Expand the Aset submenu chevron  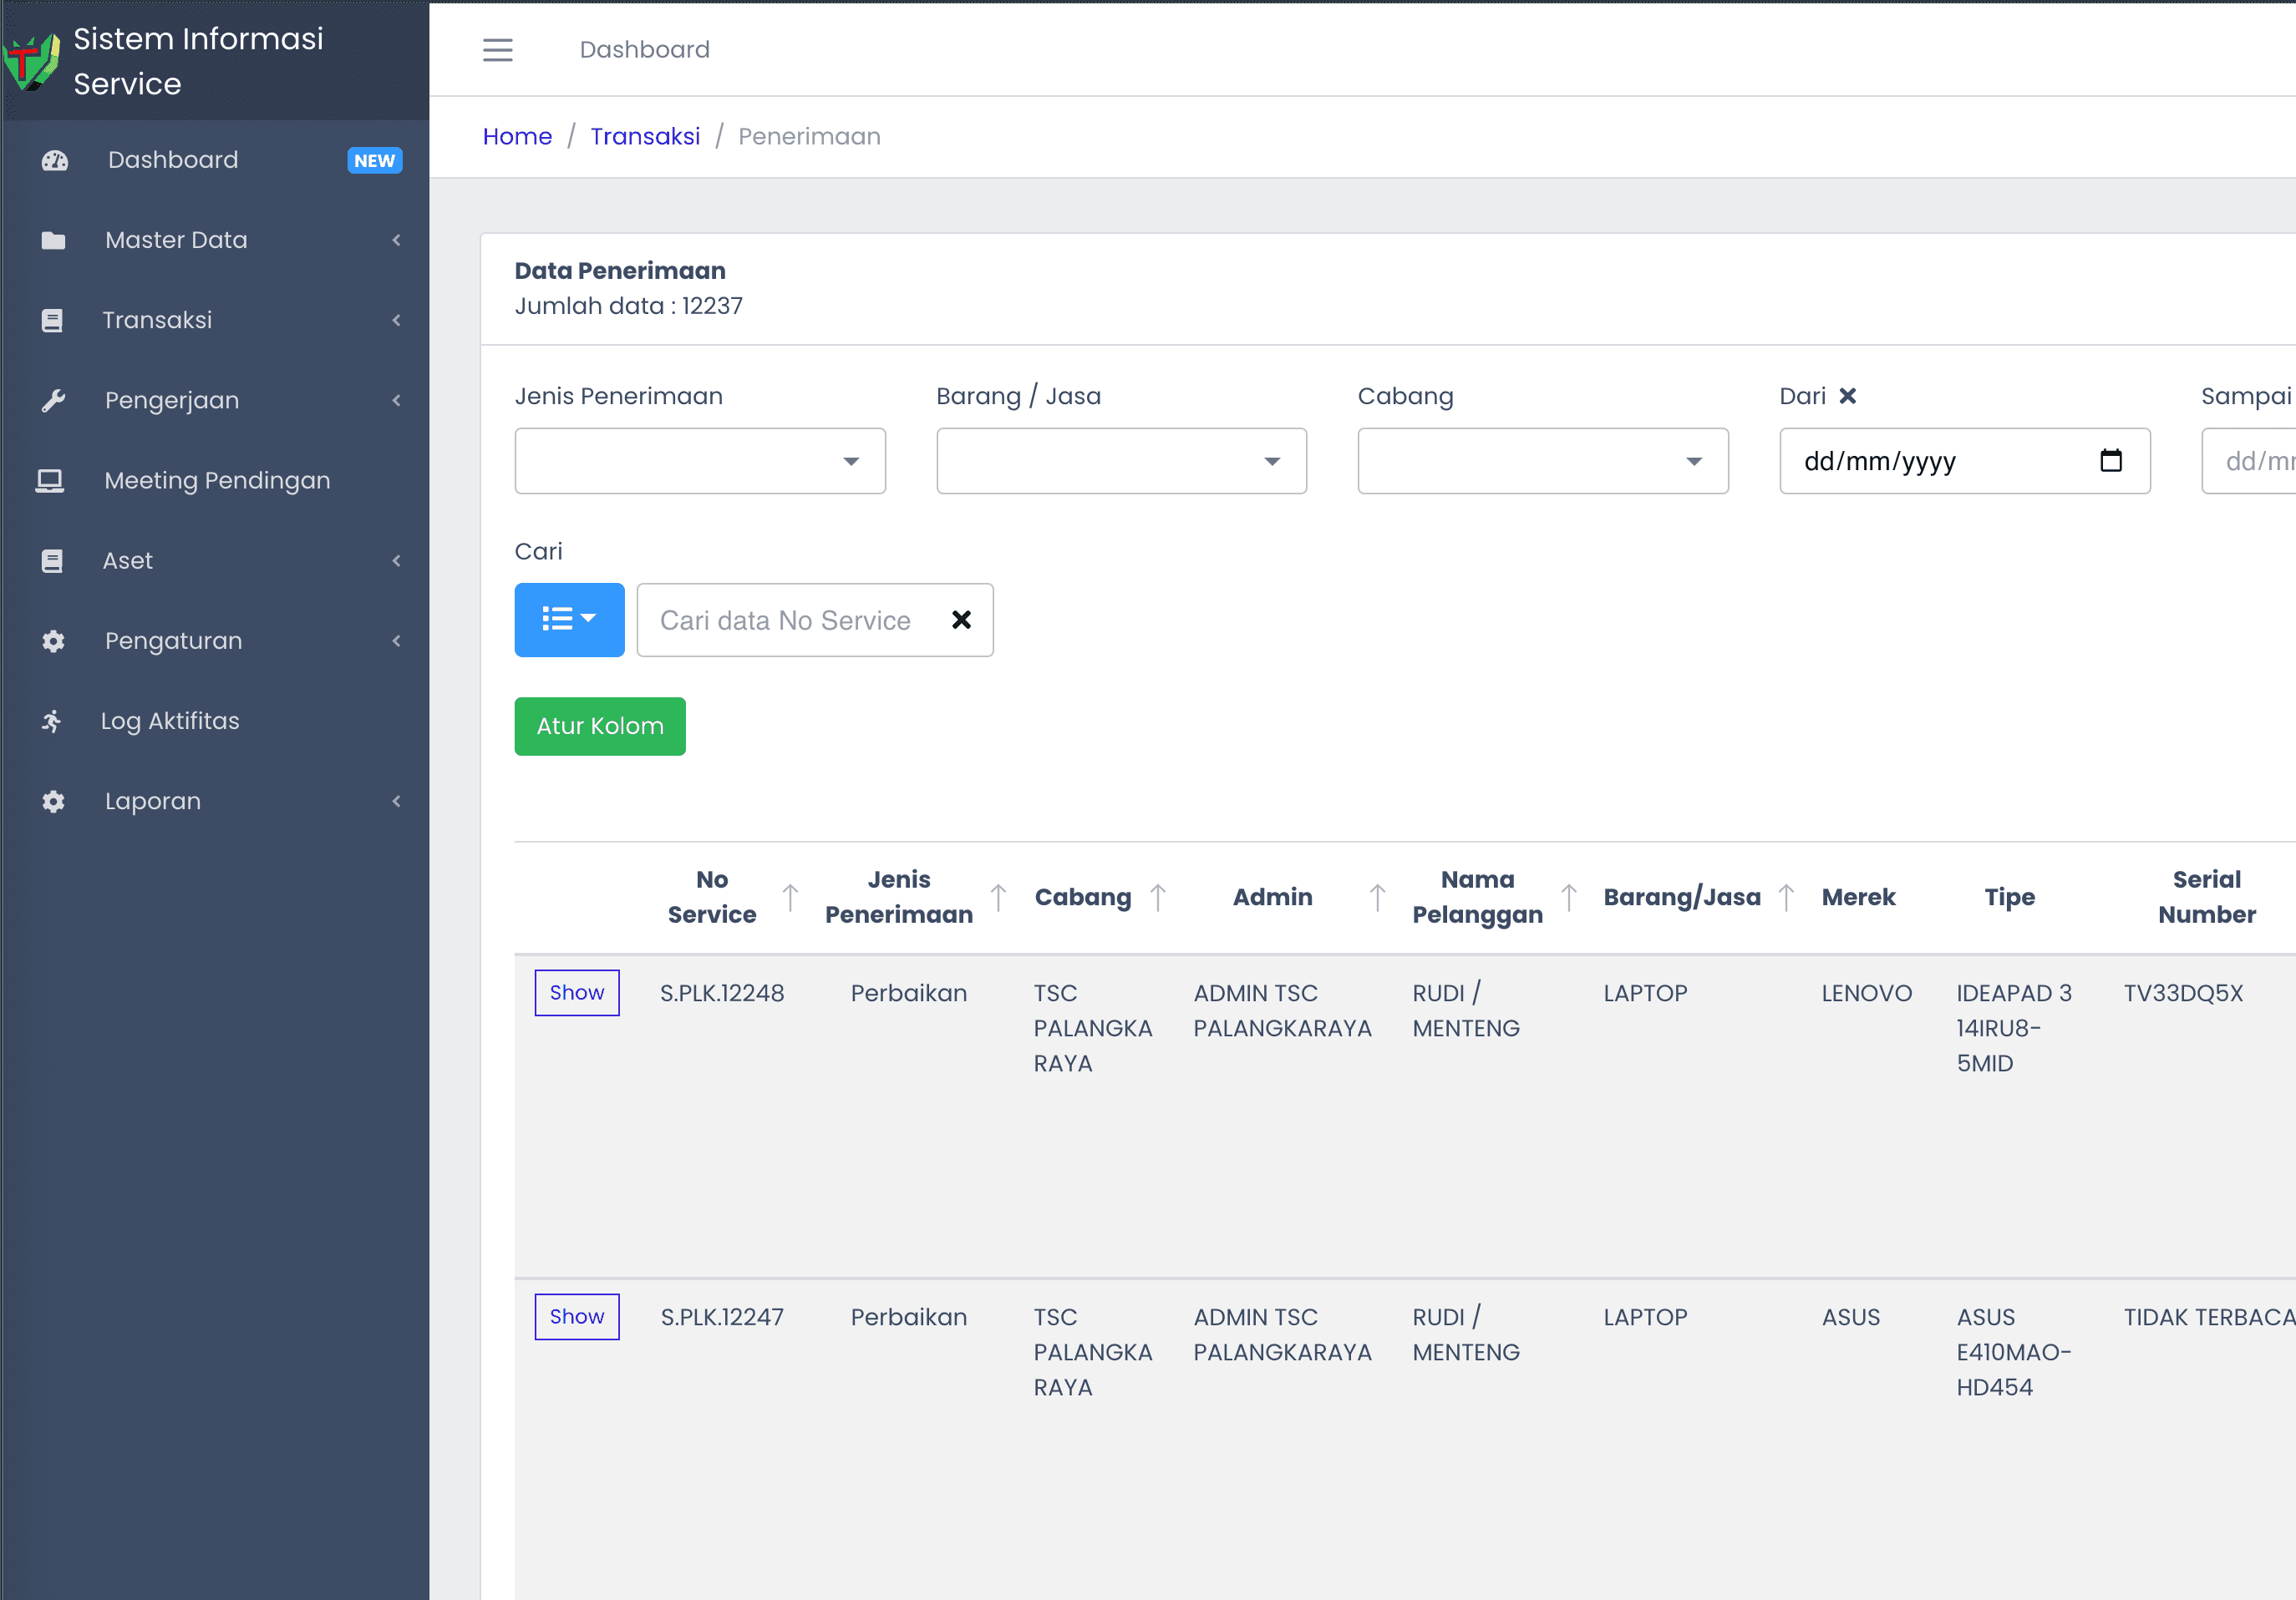click(x=397, y=560)
